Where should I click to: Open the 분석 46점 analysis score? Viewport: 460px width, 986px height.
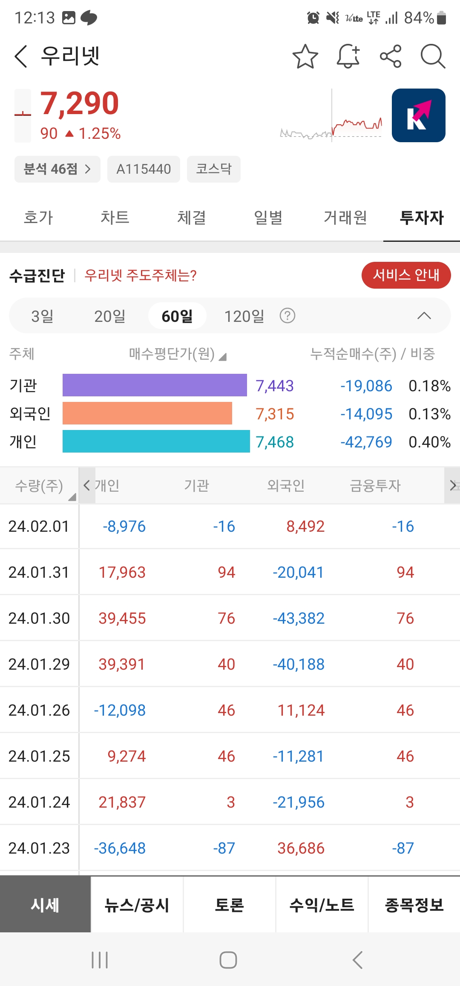[57, 169]
